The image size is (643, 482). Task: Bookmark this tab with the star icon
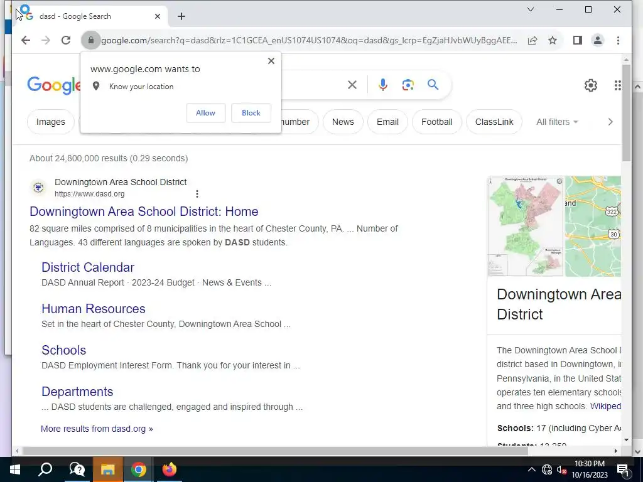pos(553,40)
